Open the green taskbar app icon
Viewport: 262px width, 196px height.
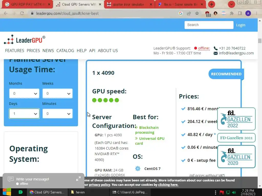20,192
